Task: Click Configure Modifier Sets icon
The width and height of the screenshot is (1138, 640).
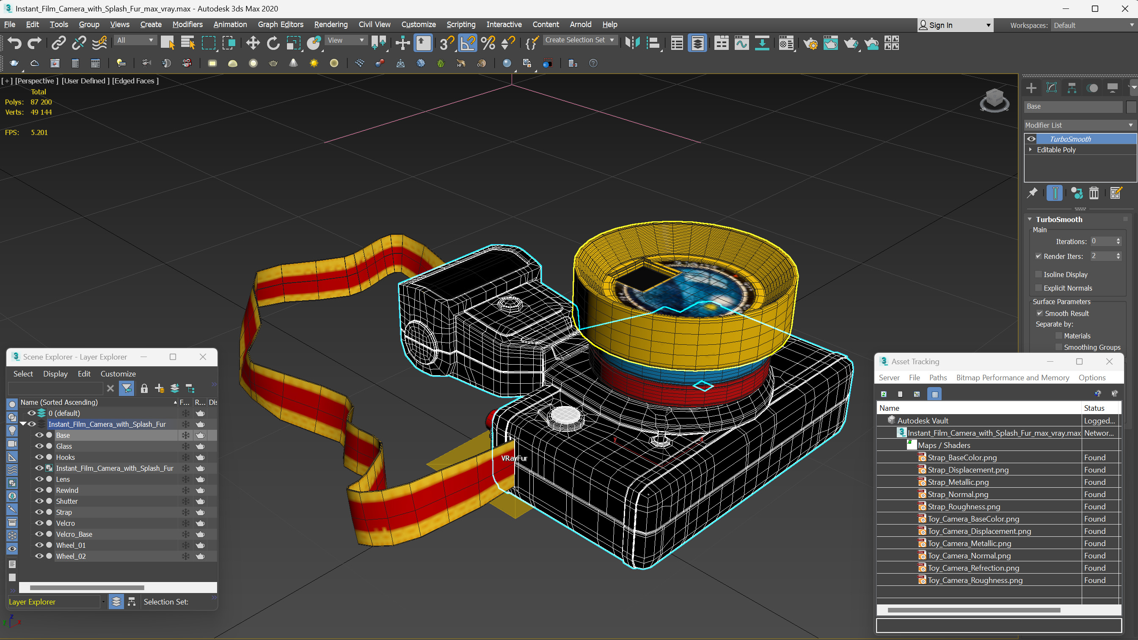Action: pyautogui.click(x=1116, y=193)
